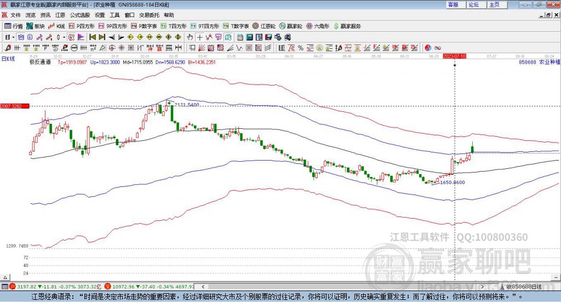Open the 9T四方形 tool
Viewport: 561px width, 302px height.
click(205, 26)
